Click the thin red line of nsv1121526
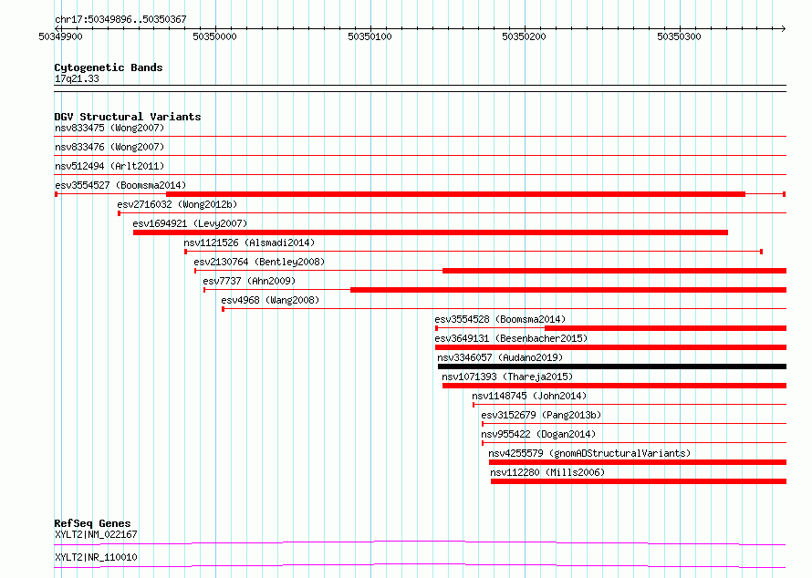Viewport: 812px width, 578px height. tap(474, 252)
